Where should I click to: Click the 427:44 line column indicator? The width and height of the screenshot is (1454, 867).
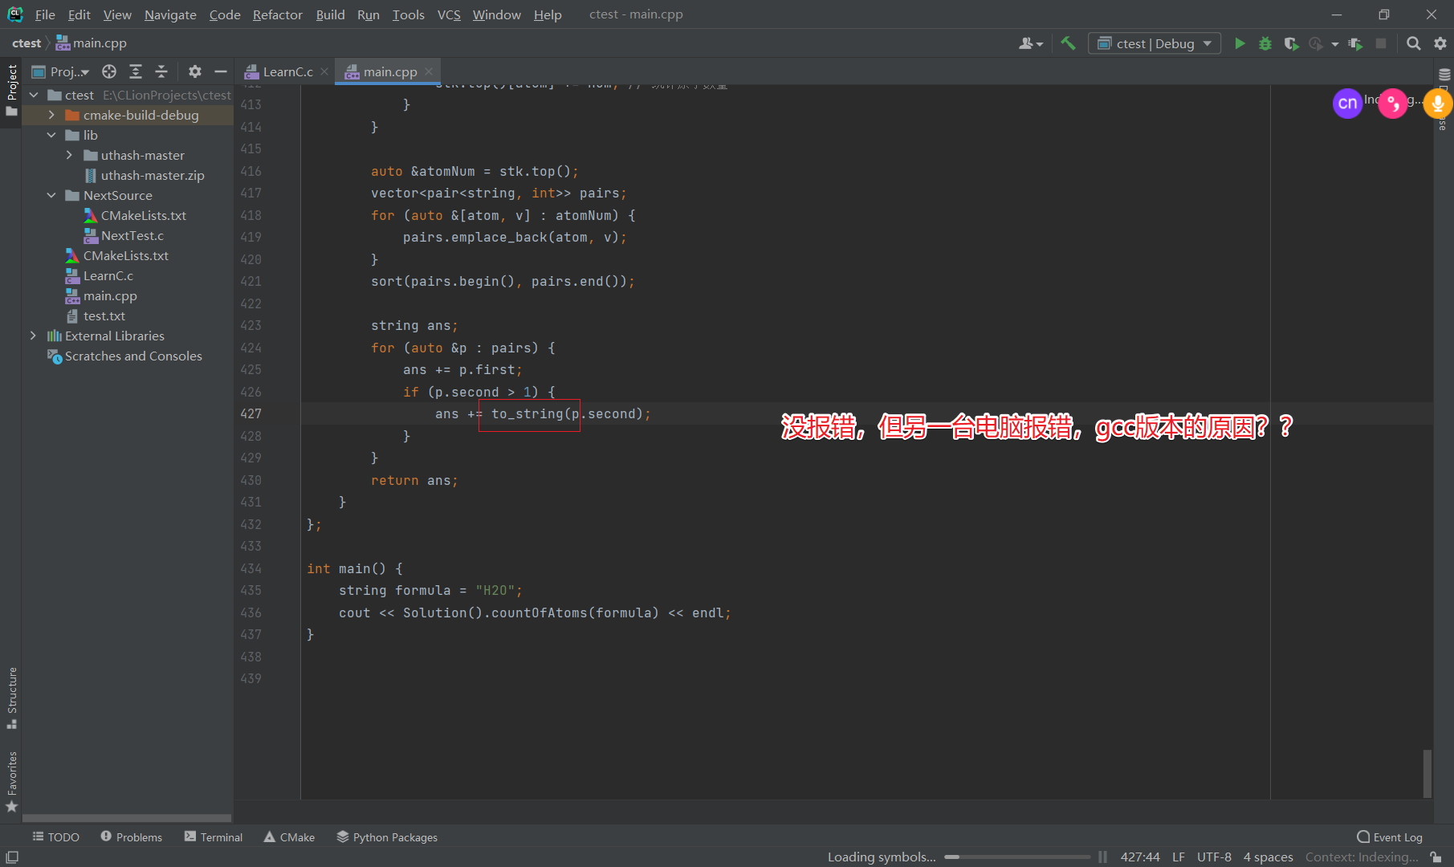pyautogui.click(x=1139, y=857)
